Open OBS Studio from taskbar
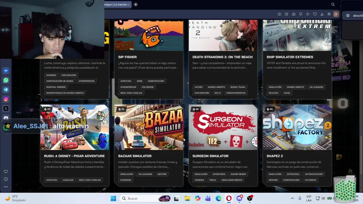 coord(250,198)
